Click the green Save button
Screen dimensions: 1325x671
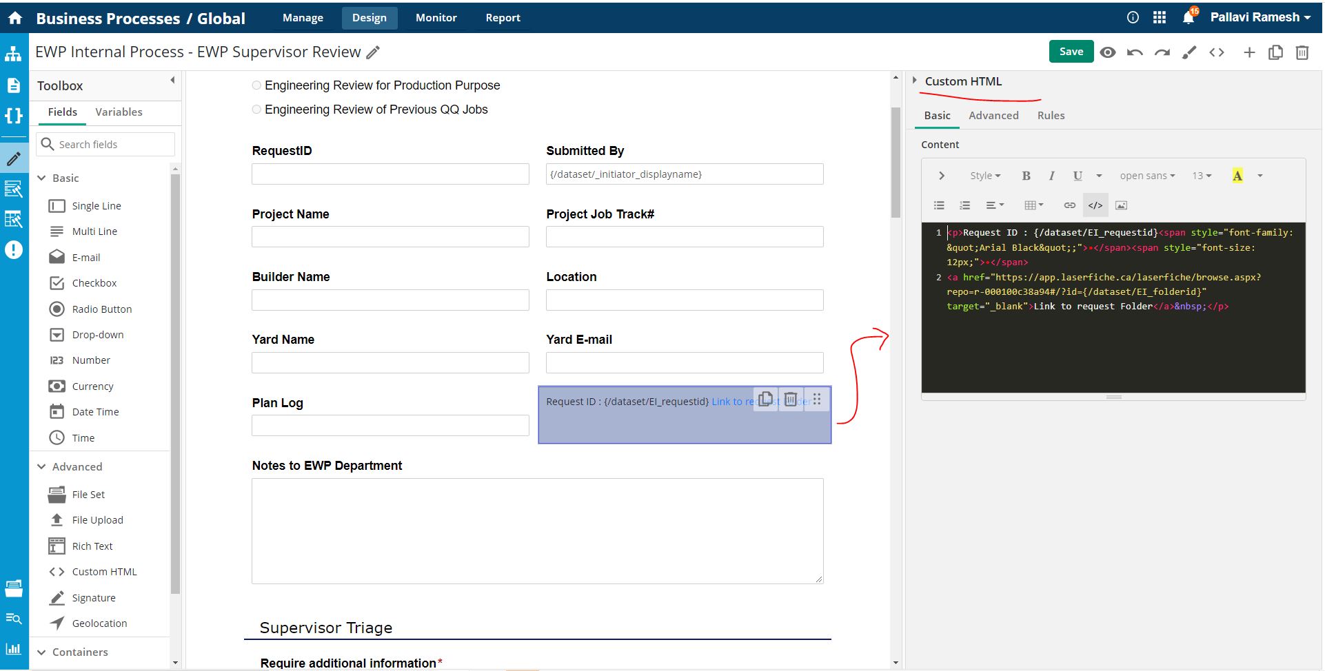1071,52
